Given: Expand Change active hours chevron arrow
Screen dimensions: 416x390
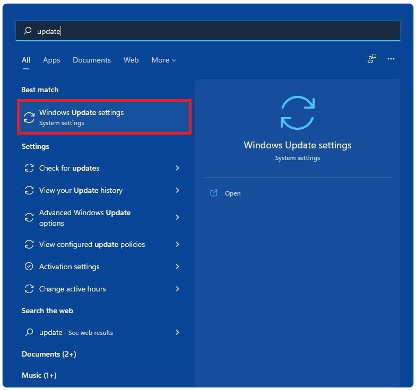Looking at the screenshot, I should click(x=177, y=289).
